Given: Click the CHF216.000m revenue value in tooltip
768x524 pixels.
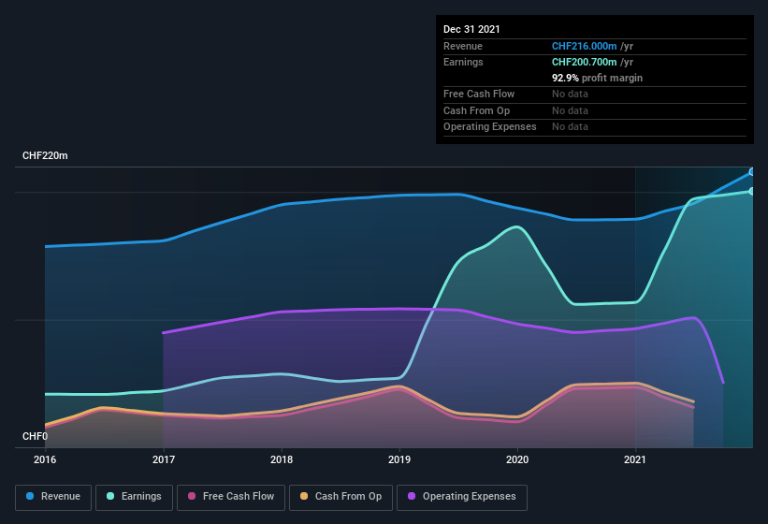Looking at the screenshot, I should tap(584, 46).
